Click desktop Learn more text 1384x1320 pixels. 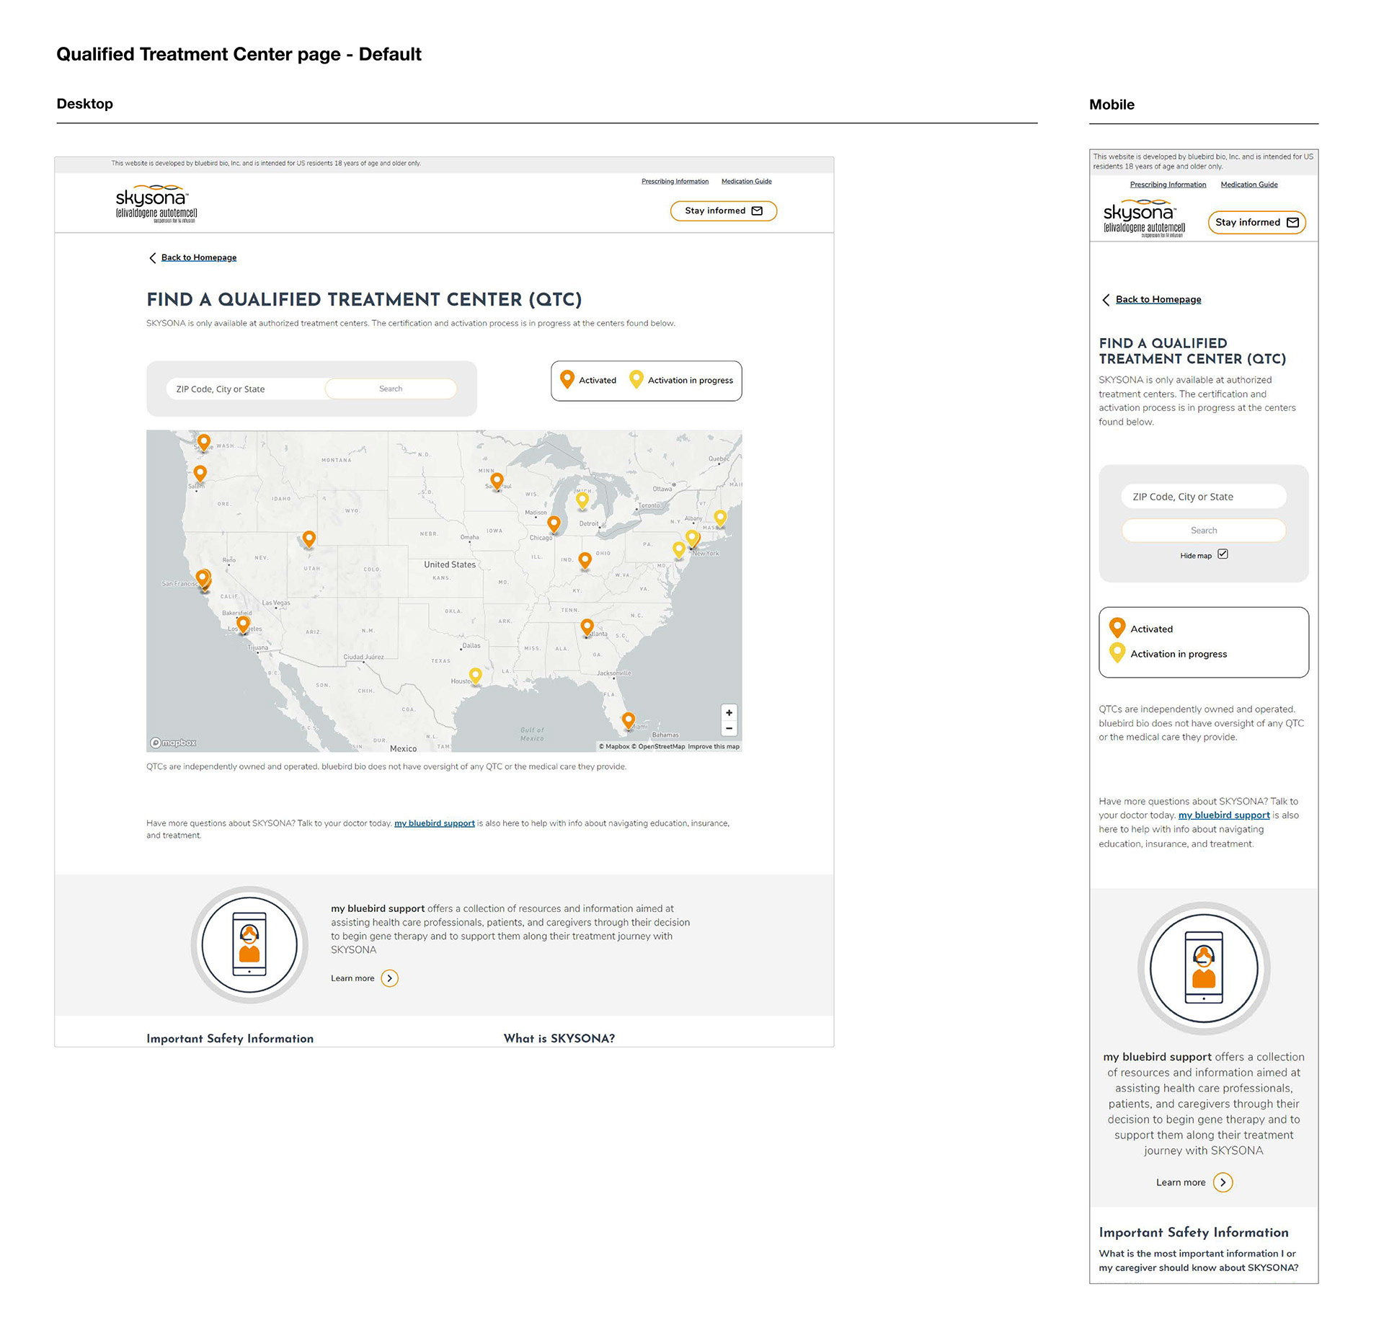(352, 978)
